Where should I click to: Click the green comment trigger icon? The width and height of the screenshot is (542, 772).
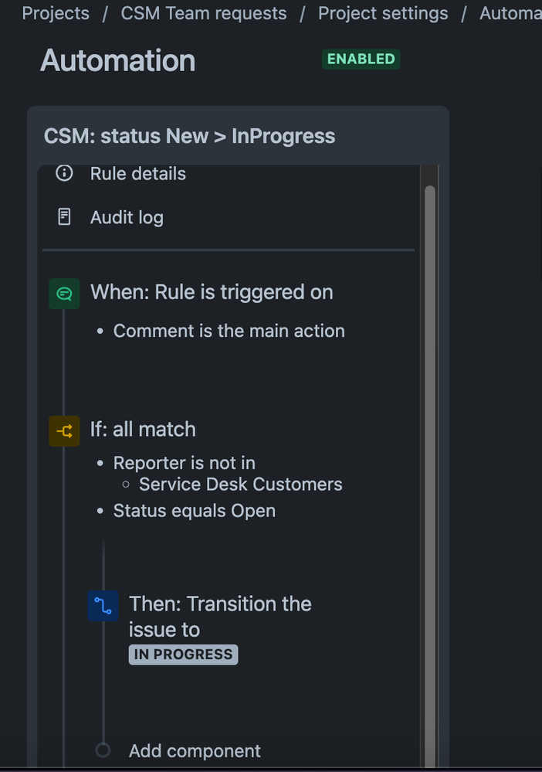64,294
